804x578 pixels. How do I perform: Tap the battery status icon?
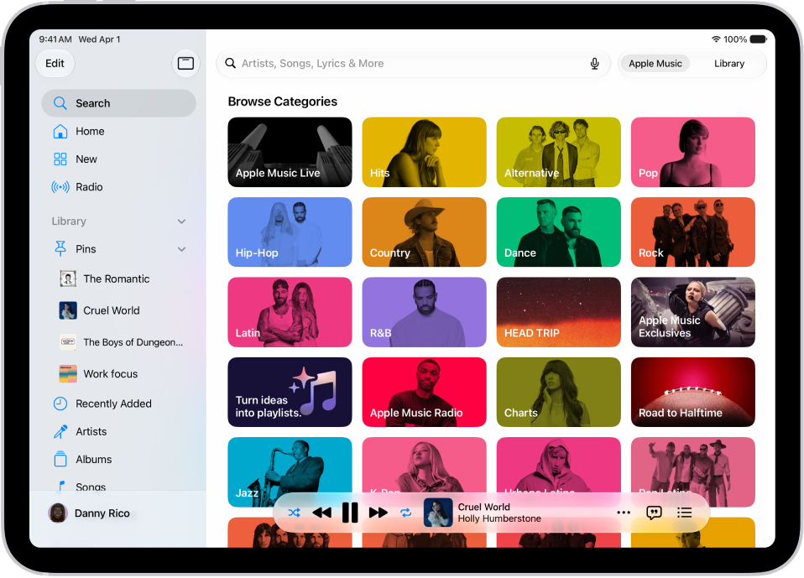pos(759,39)
